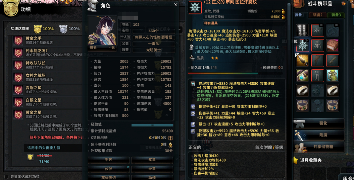
Task: Click the 黄金之星 achievement badge icon
Action: point(17,114)
